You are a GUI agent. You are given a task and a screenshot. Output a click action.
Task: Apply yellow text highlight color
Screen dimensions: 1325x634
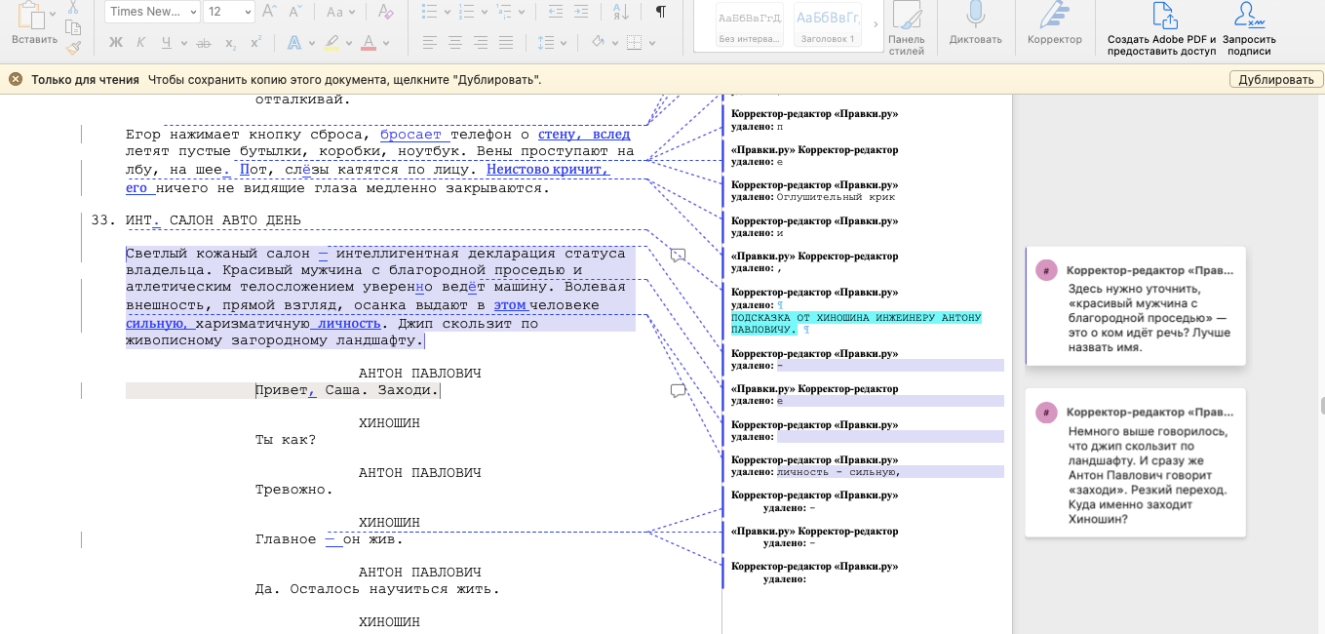[331, 42]
